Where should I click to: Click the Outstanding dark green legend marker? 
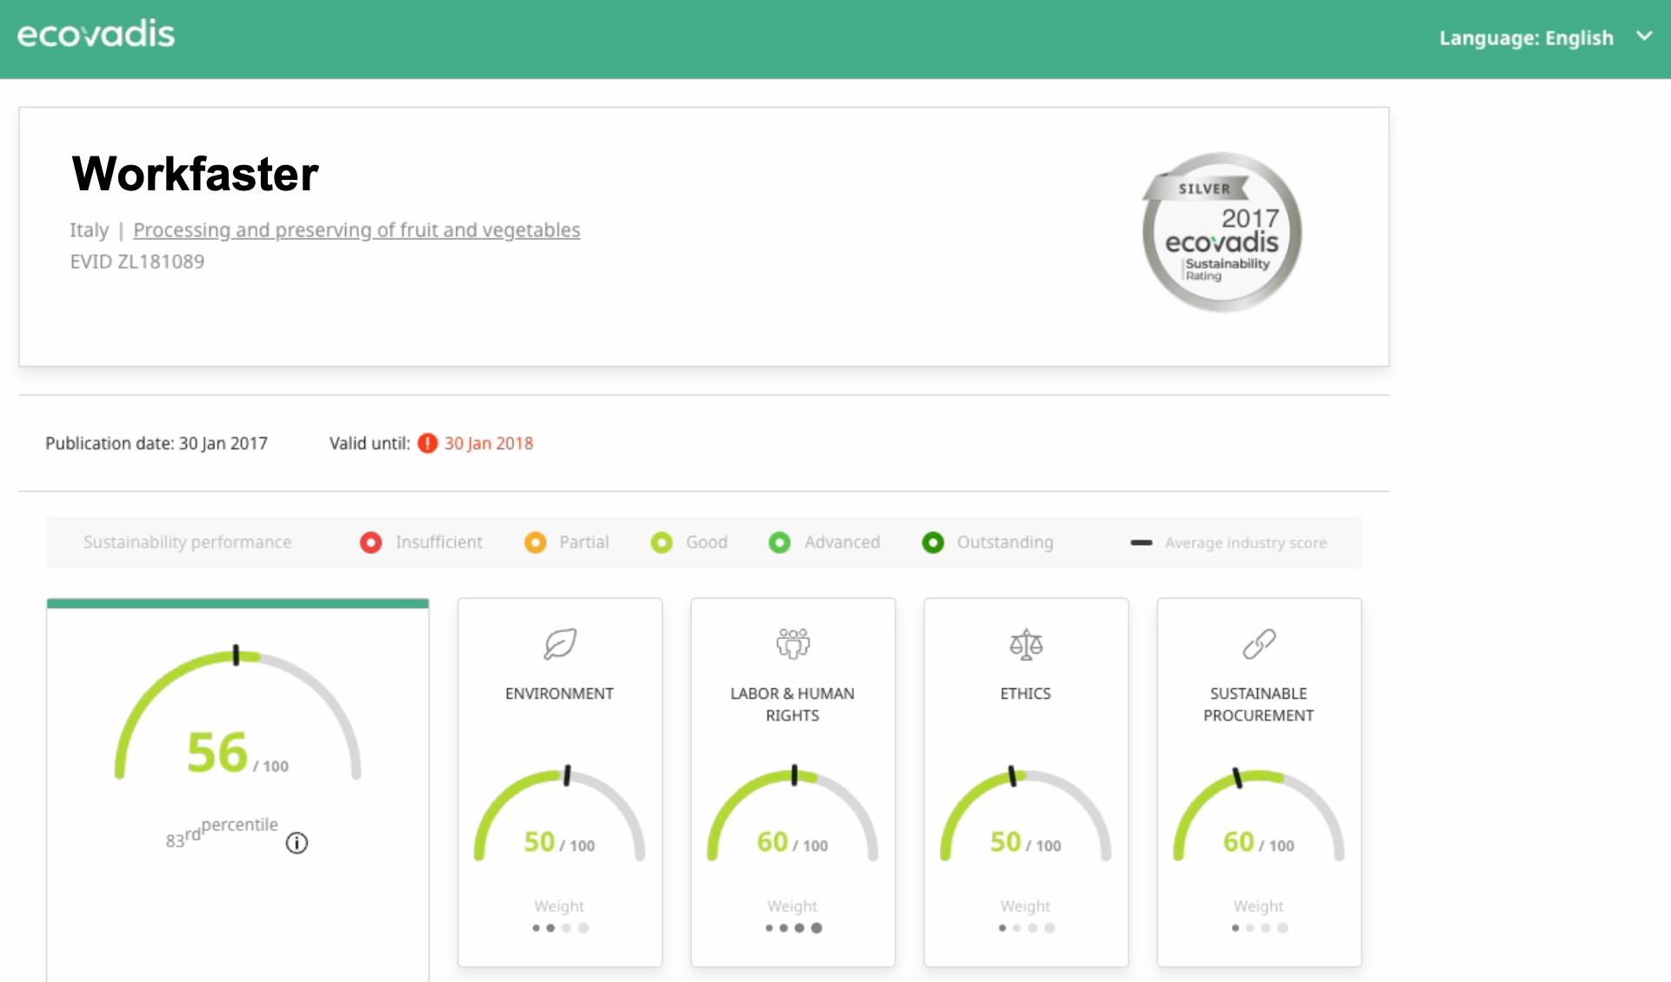point(933,542)
